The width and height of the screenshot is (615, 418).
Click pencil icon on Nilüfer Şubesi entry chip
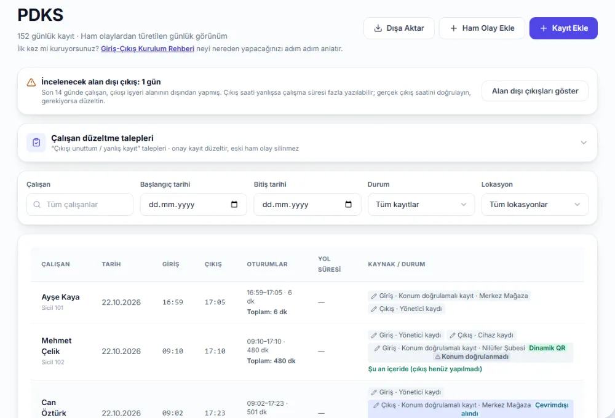(x=377, y=348)
